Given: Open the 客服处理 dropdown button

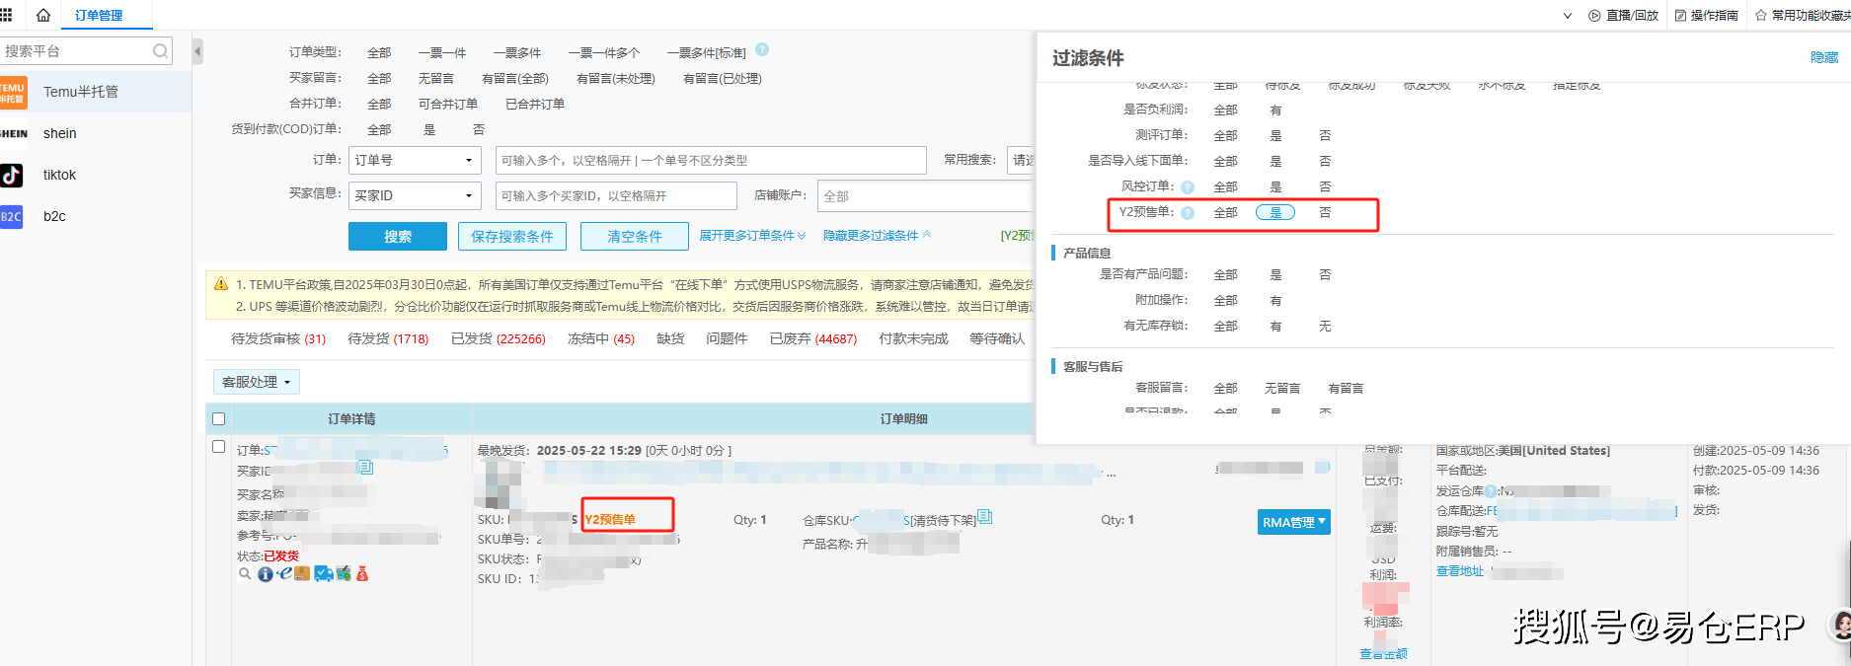Looking at the screenshot, I should point(257,382).
